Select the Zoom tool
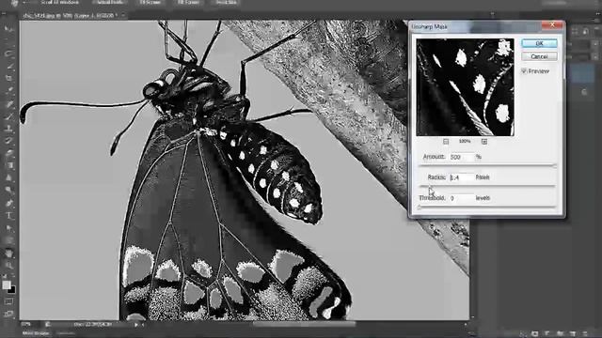Screen dimensions: 602x338 [8, 265]
